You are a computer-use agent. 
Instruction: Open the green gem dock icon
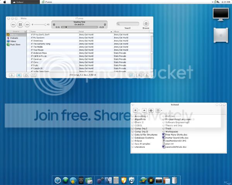click(x=65, y=180)
